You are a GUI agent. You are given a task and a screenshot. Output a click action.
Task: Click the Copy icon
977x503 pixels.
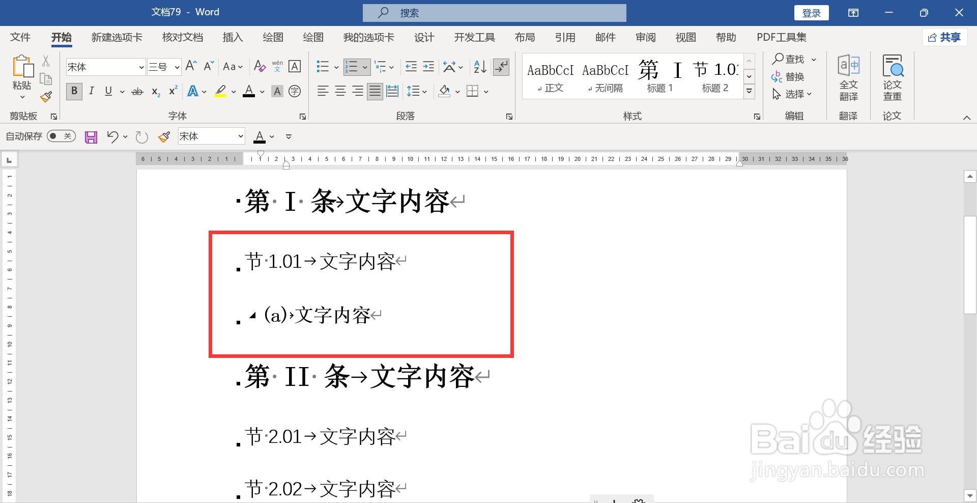[46, 79]
